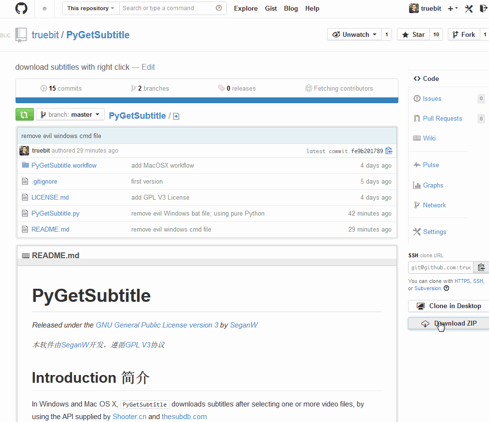Click PyGetSubtitle repo title link
The image size is (489, 422).
point(98,35)
